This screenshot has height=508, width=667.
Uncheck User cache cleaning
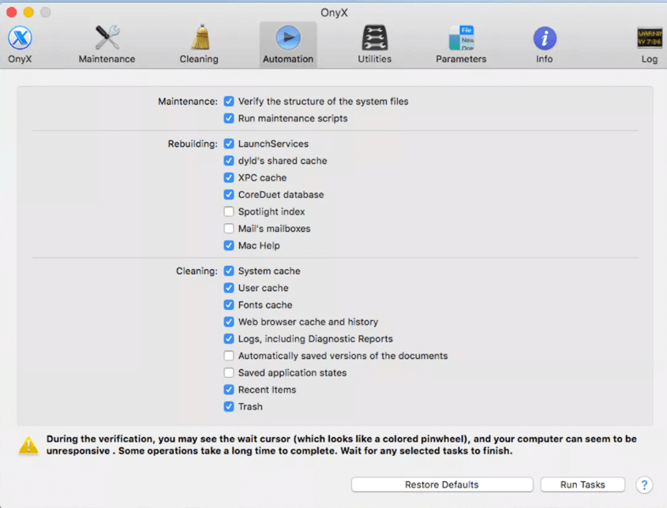pos(229,288)
